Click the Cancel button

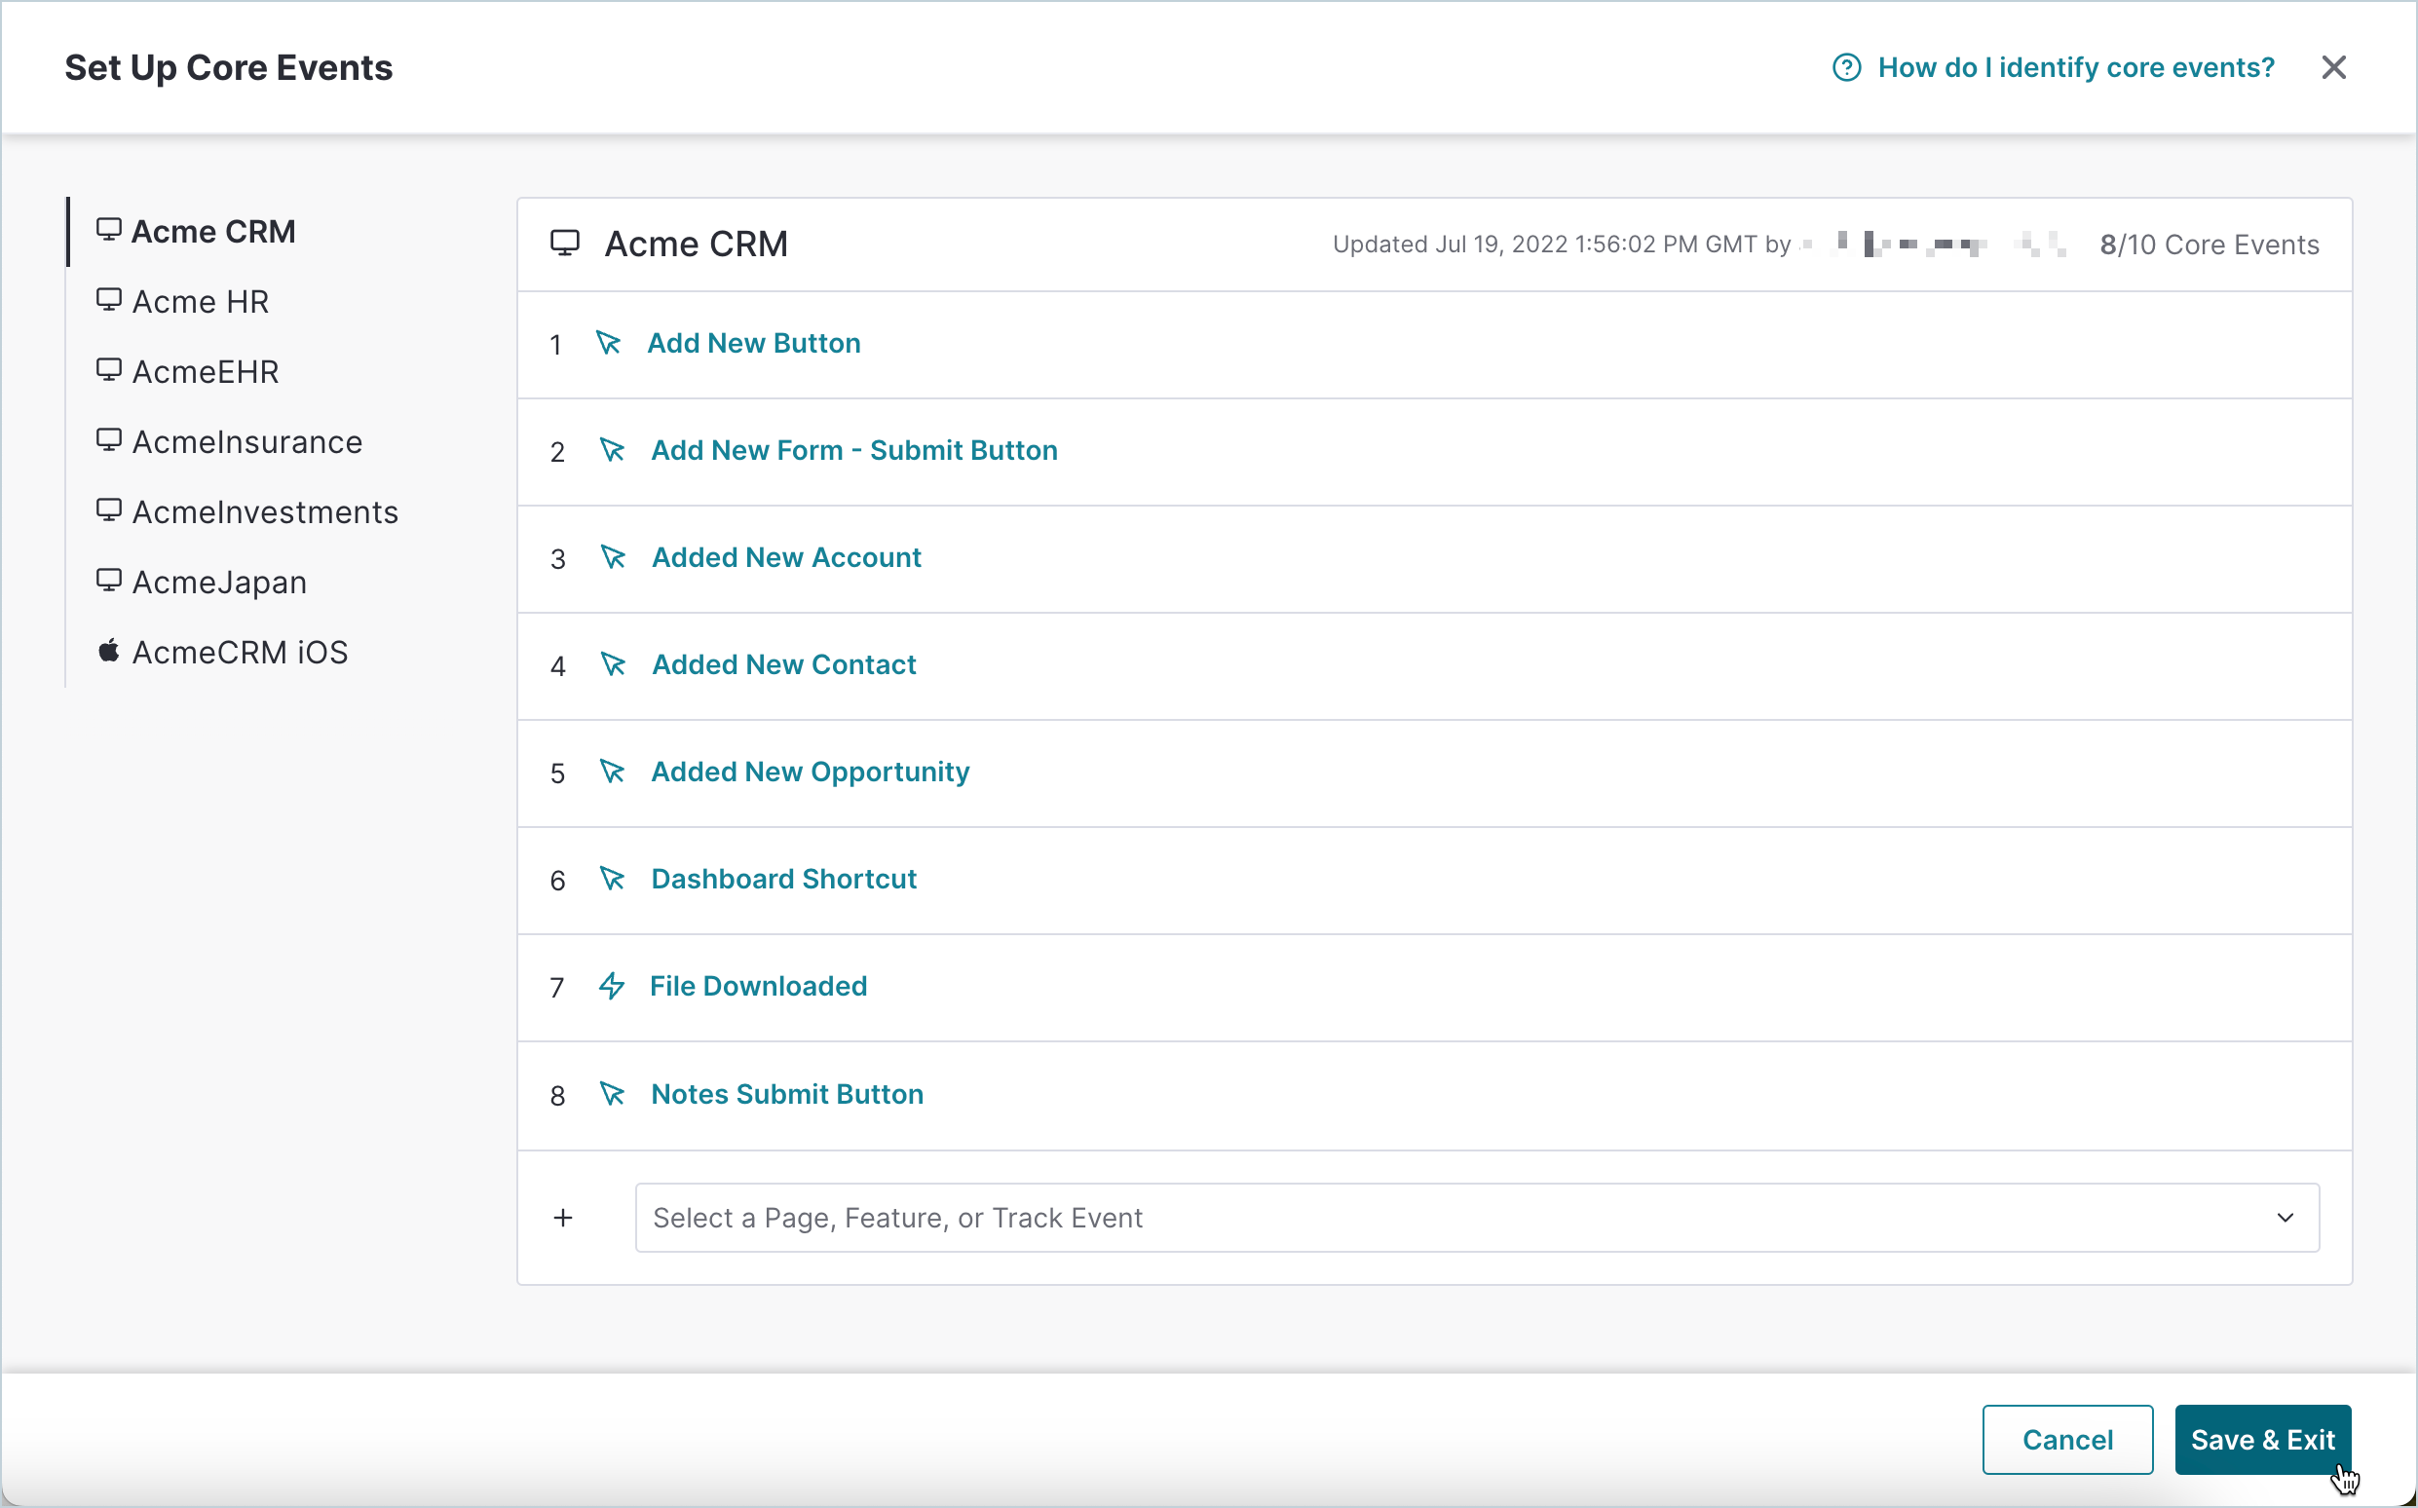(2067, 1439)
